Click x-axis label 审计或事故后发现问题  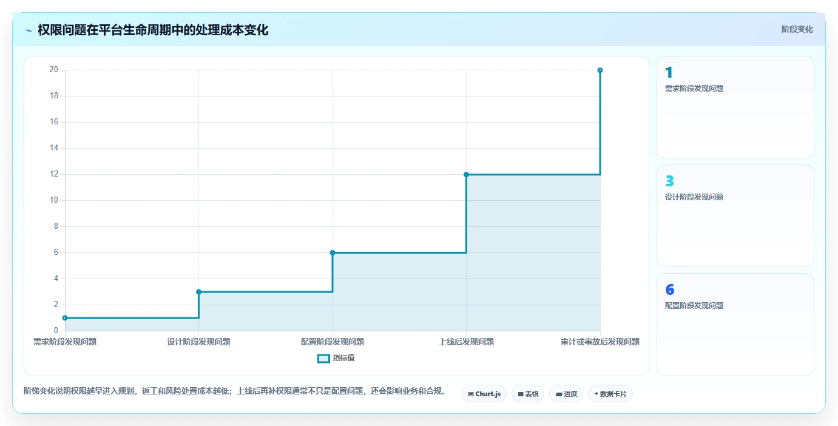pyautogui.click(x=600, y=342)
